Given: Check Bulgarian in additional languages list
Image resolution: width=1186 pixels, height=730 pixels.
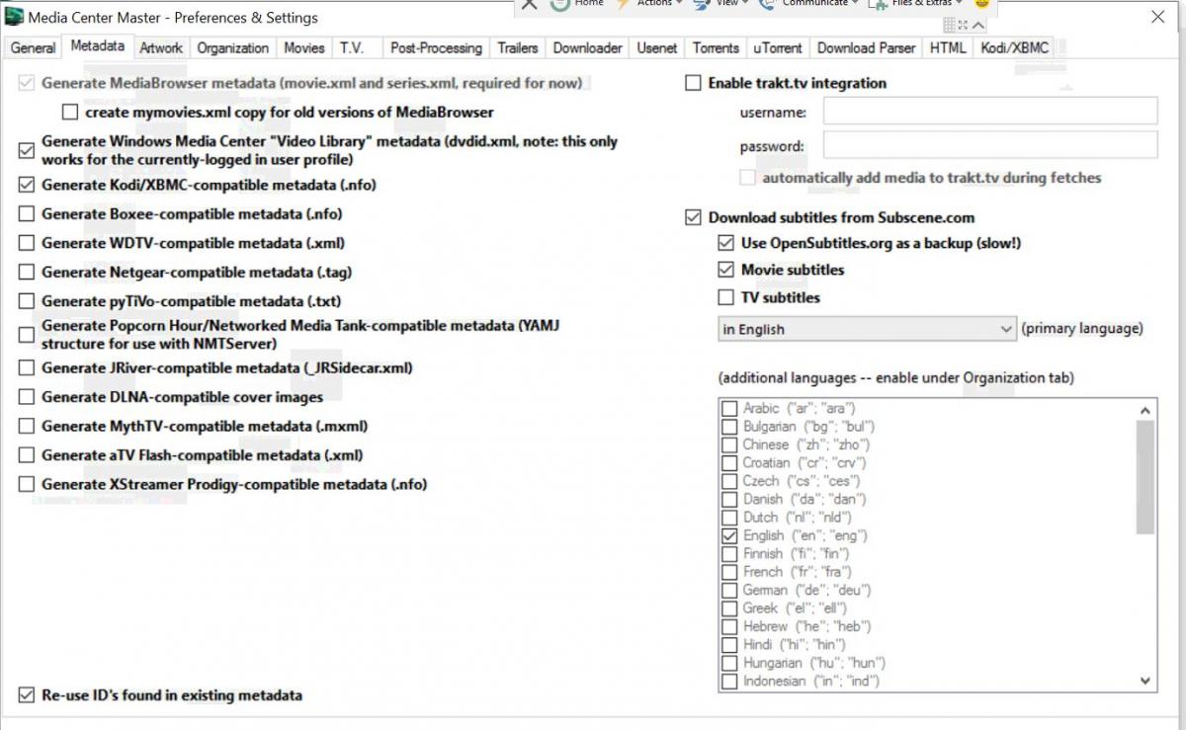Looking at the screenshot, I should pos(729,427).
